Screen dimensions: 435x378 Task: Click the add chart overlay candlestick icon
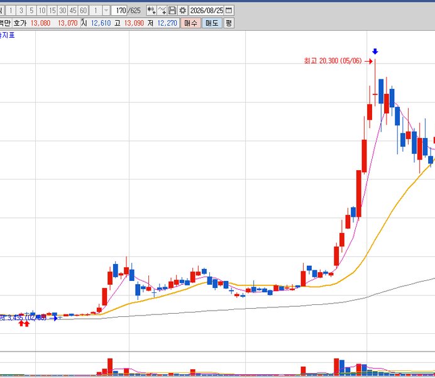tap(151, 11)
